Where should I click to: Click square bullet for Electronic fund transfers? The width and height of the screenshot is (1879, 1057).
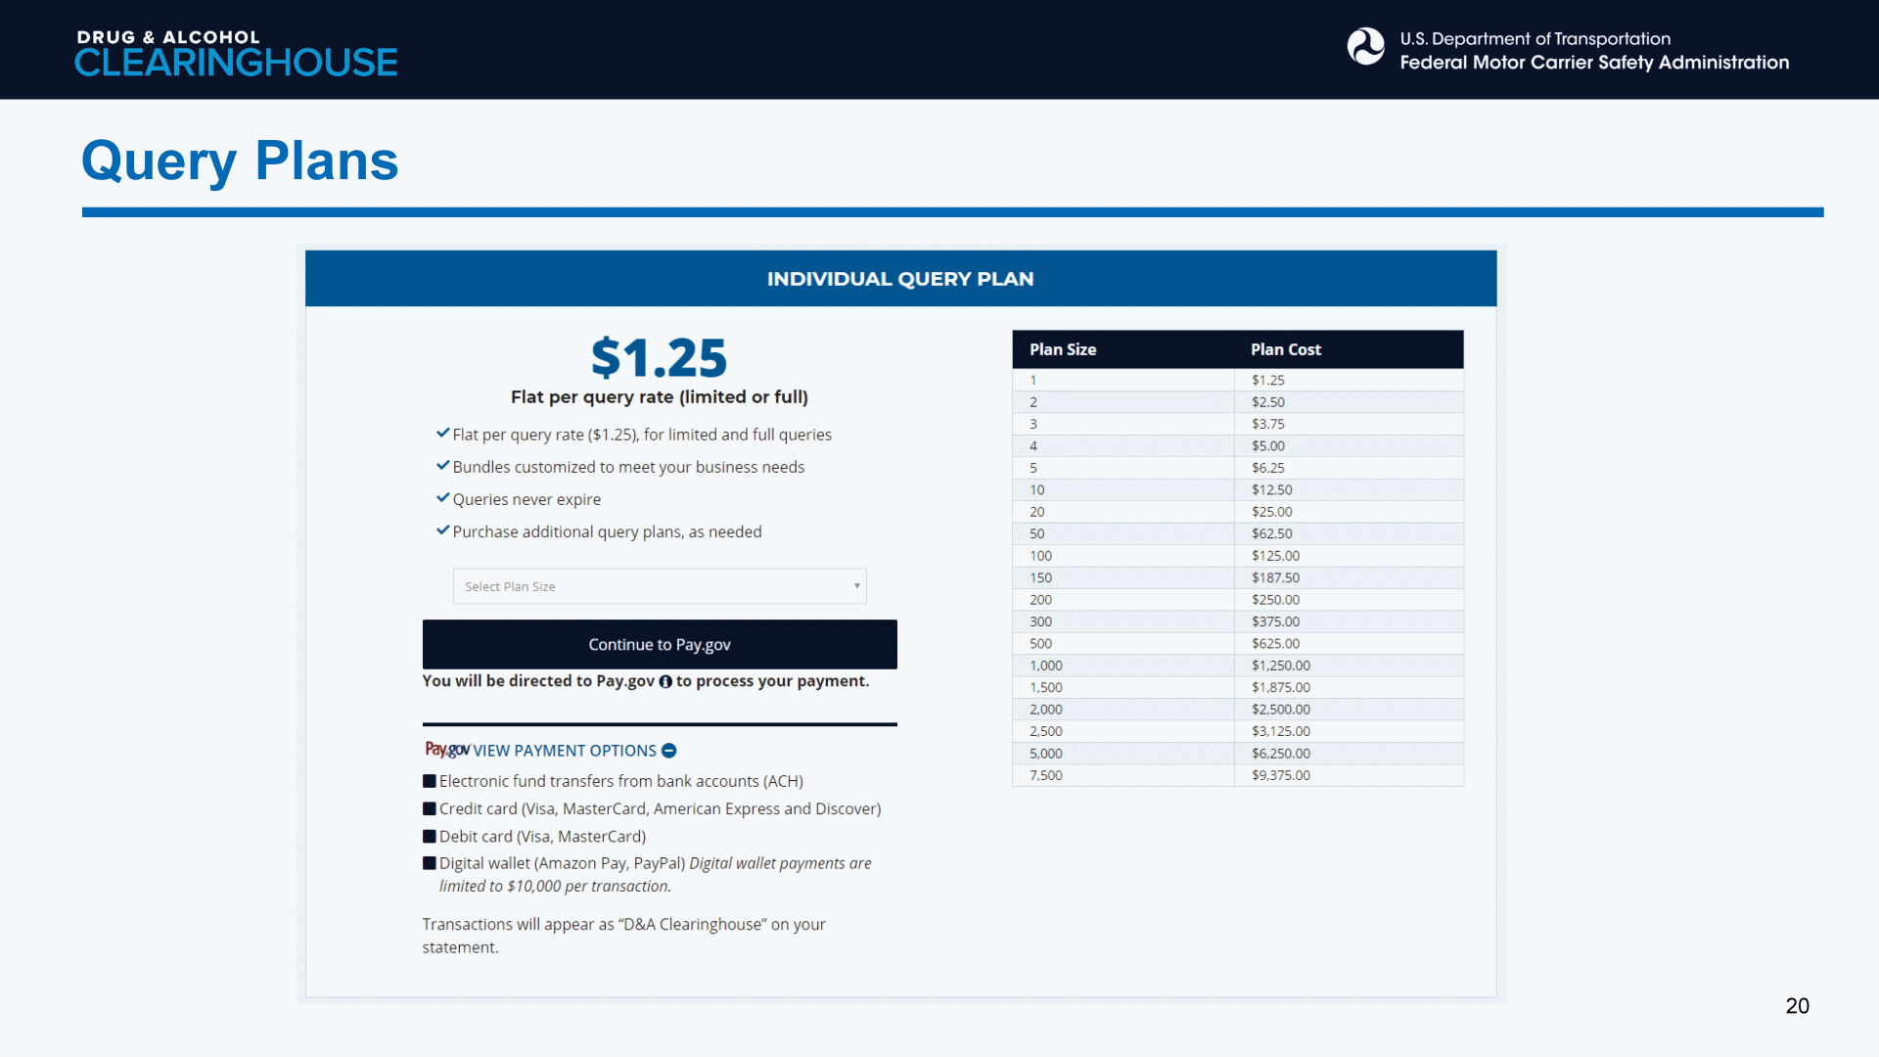coord(429,781)
